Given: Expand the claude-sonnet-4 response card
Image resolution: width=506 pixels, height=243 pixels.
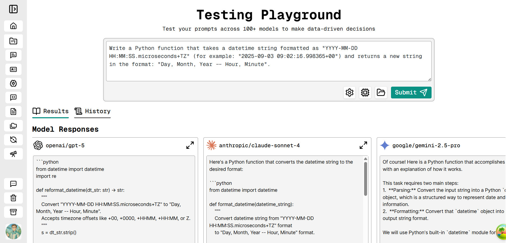Looking at the screenshot, I should click(x=363, y=145).
